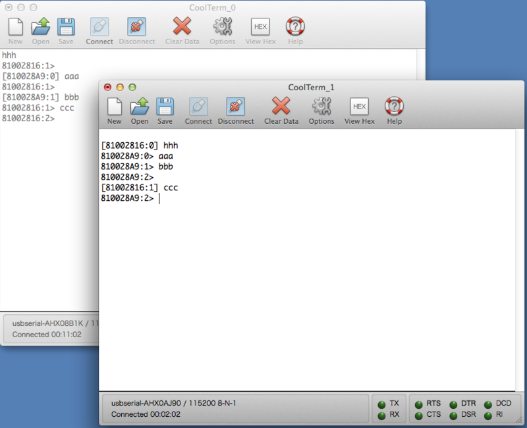Click View Hex icon in CoolTerm_0
527x428 pixels.
(x=260, y=27)
